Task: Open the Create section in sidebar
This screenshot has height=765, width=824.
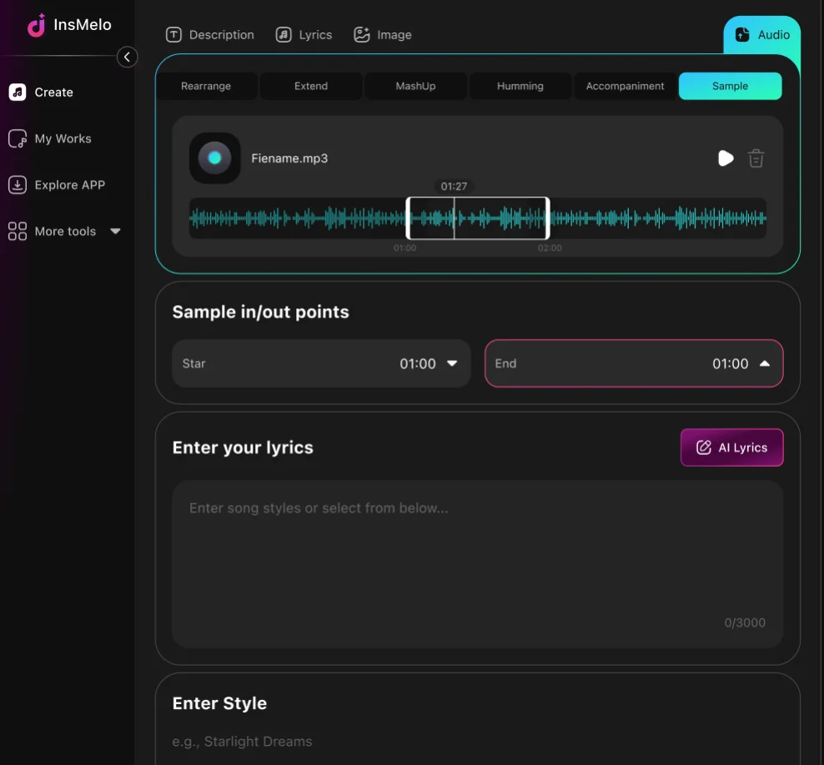Action: 41,92
